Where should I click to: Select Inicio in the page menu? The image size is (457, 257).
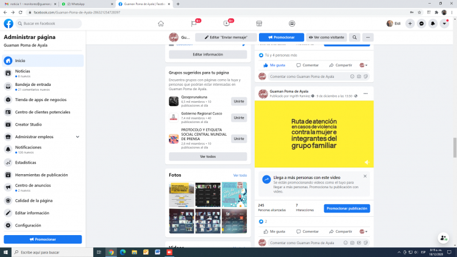(43, 61)
